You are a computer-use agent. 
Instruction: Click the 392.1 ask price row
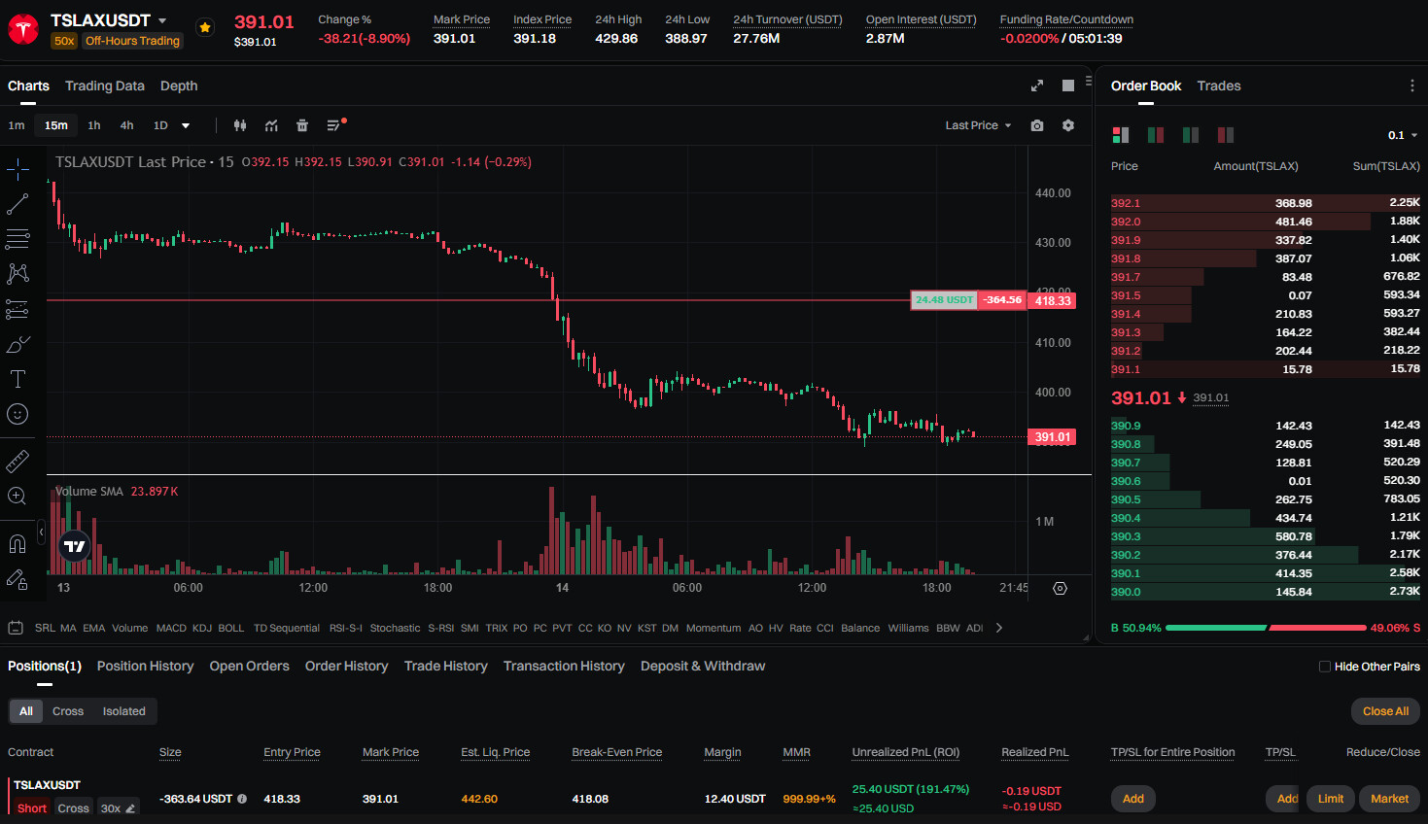point(1266,203)
